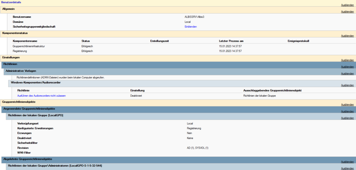This screenshot has height=170, width=356.
Task: Click Ausblenden beside Administrative Vorlagen
Action: click(x=347, y=74)
